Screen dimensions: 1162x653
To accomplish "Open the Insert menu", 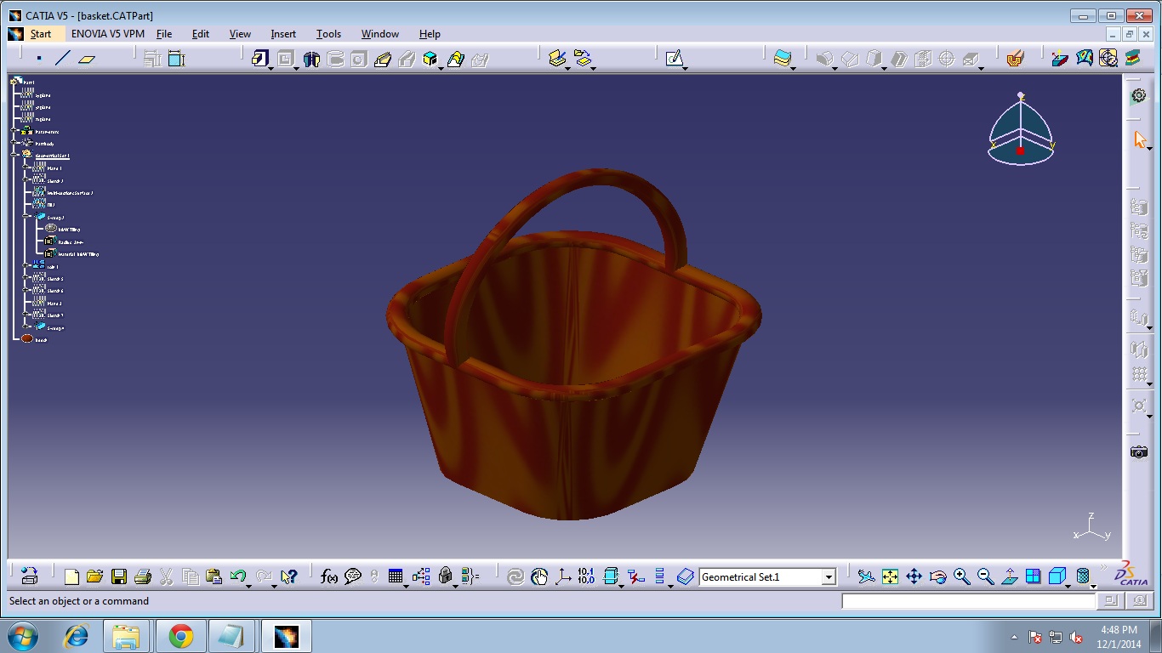I will click(x=283, y=34).
